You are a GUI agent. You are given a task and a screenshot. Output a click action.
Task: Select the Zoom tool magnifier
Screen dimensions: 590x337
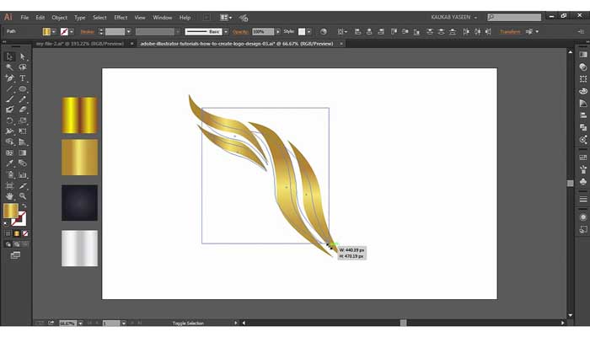coord(23,195)
